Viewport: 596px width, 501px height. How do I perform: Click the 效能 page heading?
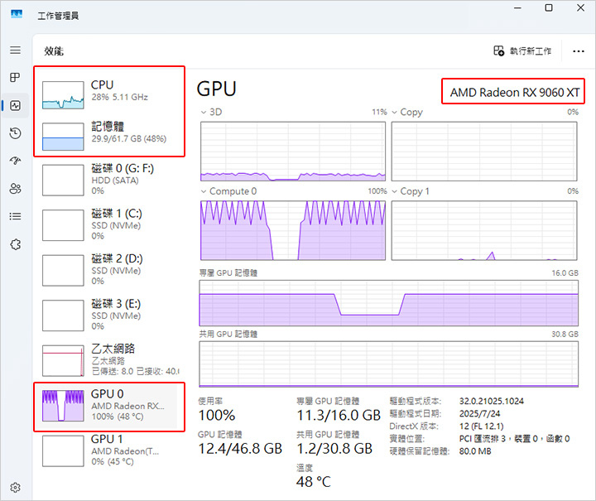[x=54, y=51]
